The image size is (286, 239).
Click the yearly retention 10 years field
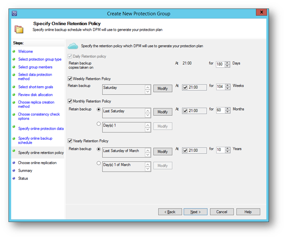click(x=221, y=150)
